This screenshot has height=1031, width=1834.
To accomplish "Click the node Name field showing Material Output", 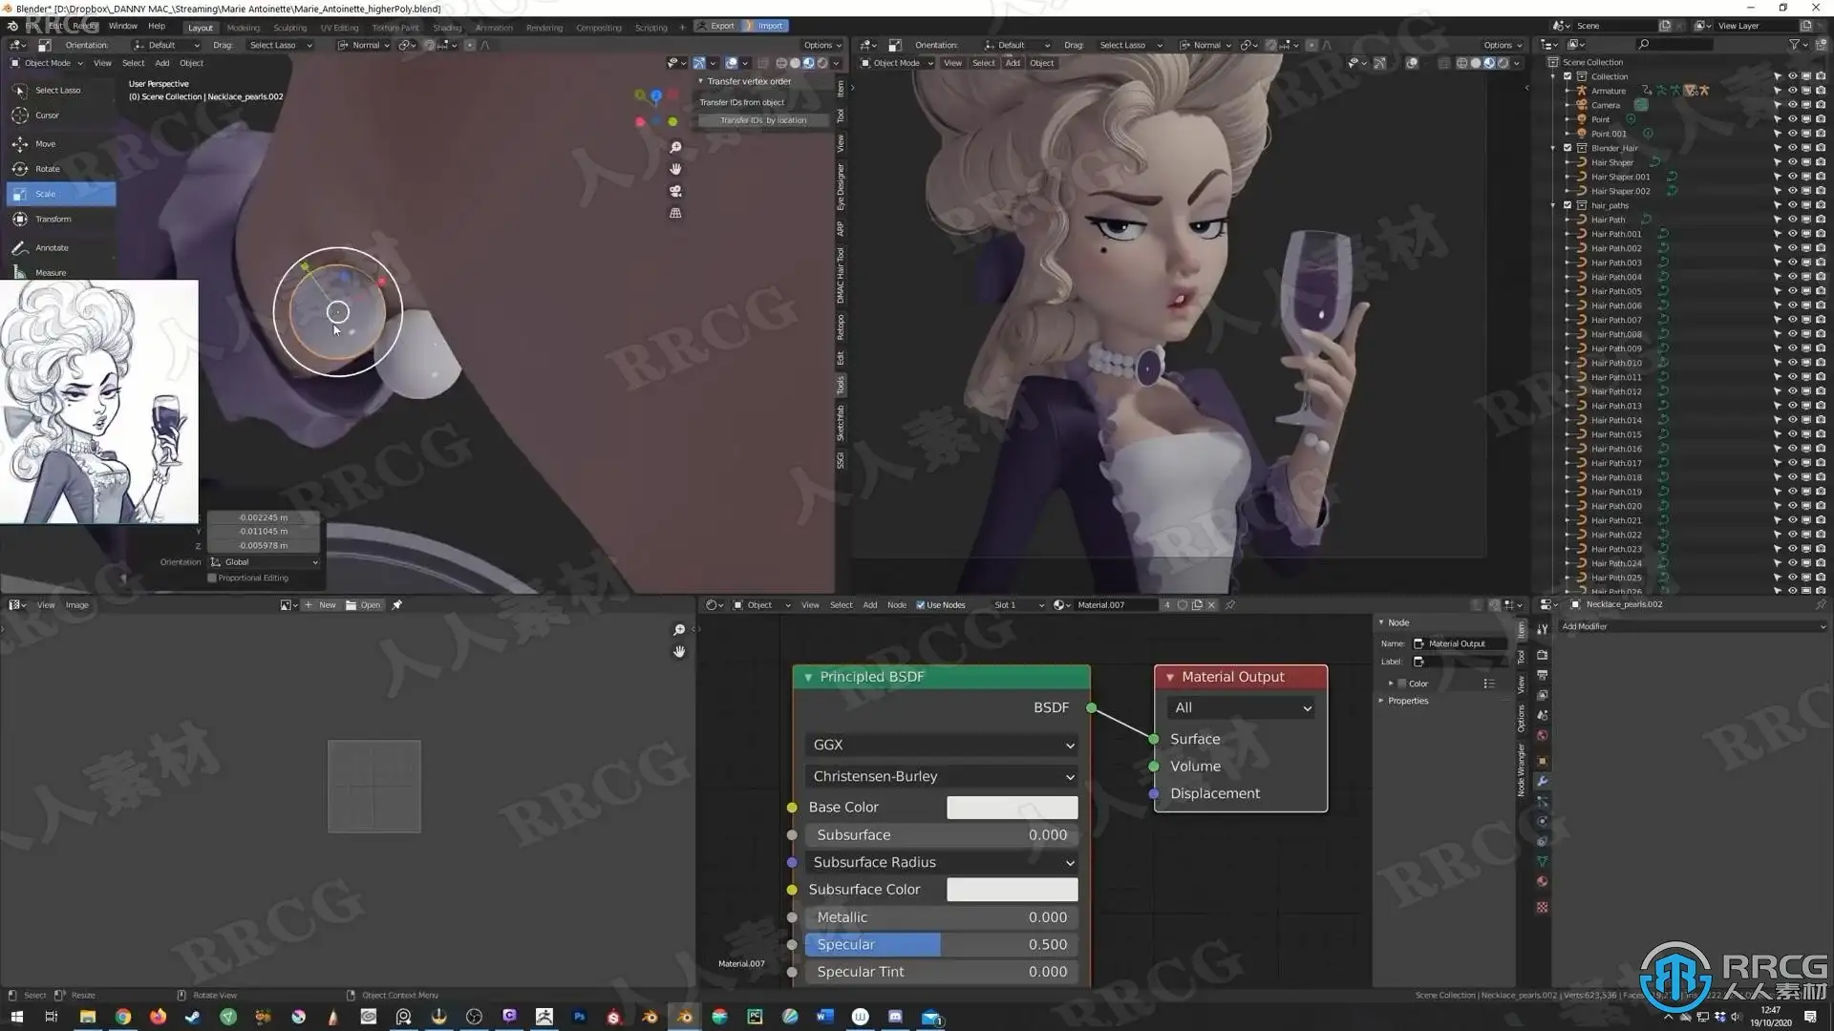I will click(1460, 644).
